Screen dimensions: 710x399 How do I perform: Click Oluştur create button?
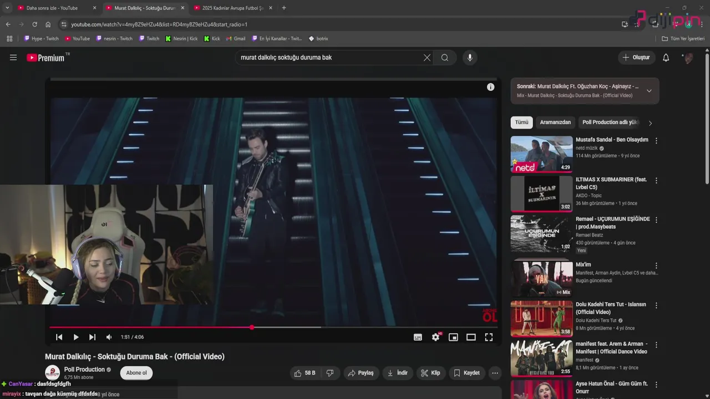(637, 58)
